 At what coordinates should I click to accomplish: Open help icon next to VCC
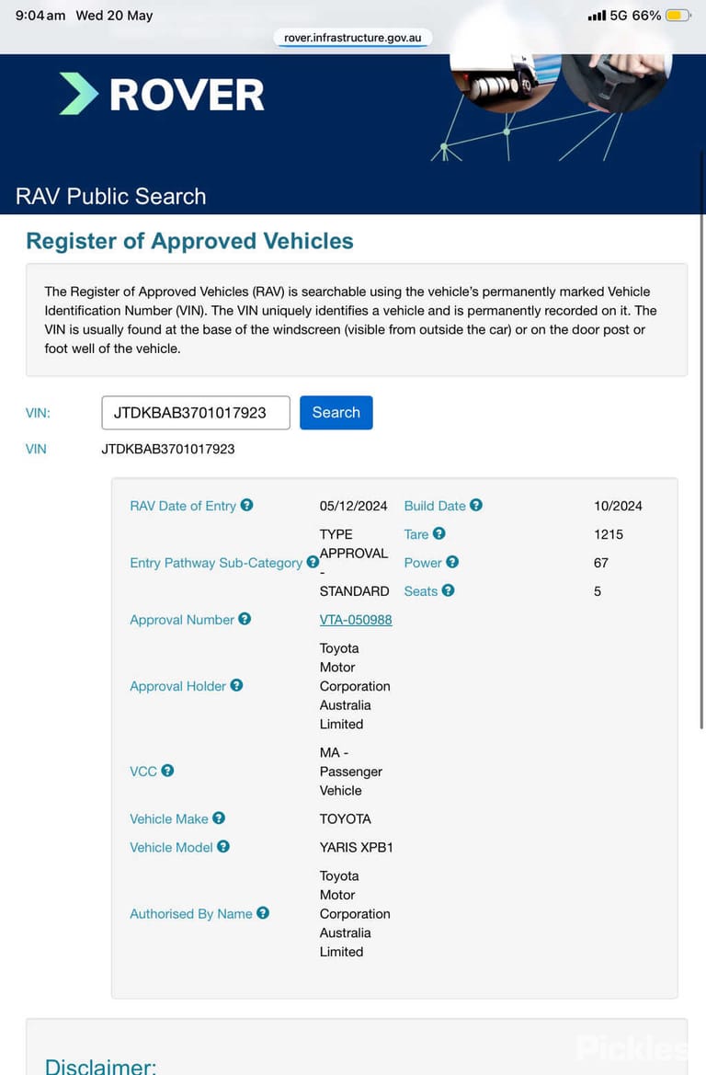coord(167,771)
